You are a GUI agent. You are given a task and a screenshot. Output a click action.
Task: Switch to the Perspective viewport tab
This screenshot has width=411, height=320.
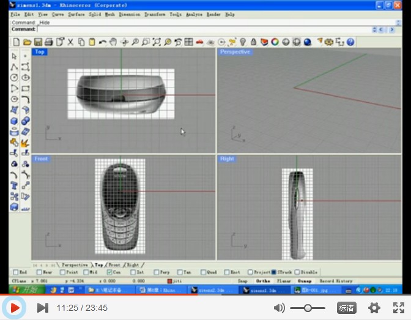click(x=75, y=265)
